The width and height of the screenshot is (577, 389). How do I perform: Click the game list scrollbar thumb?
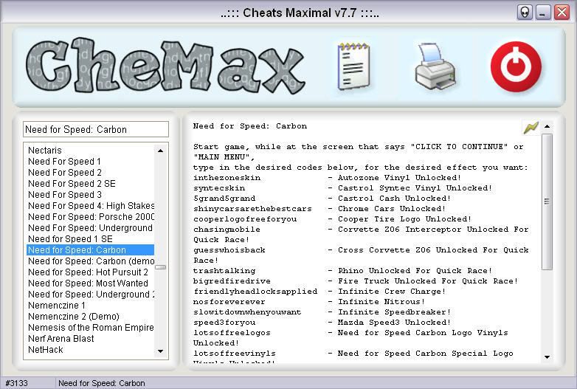coord(160,267)
